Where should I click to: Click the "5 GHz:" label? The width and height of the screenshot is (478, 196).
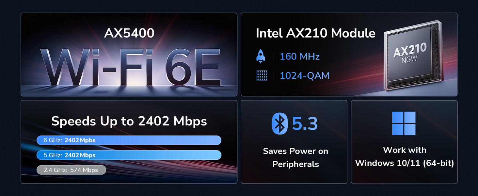click(x=53, y=155)
